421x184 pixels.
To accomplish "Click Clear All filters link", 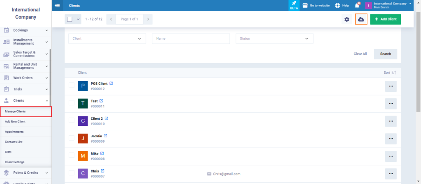I will point(360,54).
